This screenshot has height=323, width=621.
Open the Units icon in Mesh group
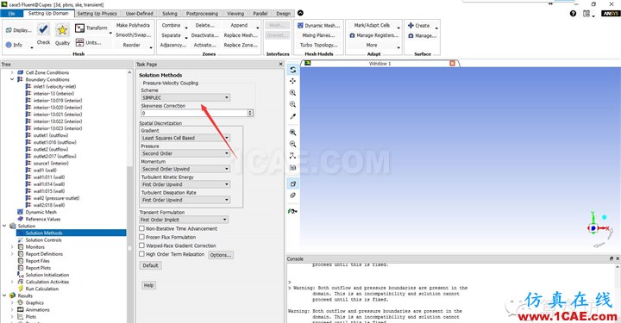tap(79, 42)
